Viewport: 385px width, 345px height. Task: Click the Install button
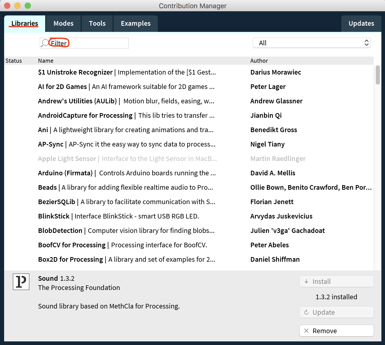point(337,282)
